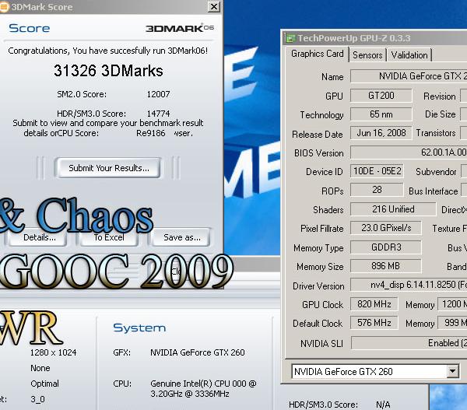
Task: Expand the GPU selection dropdown
Action: pyautogui.click(x=452, y=371)
